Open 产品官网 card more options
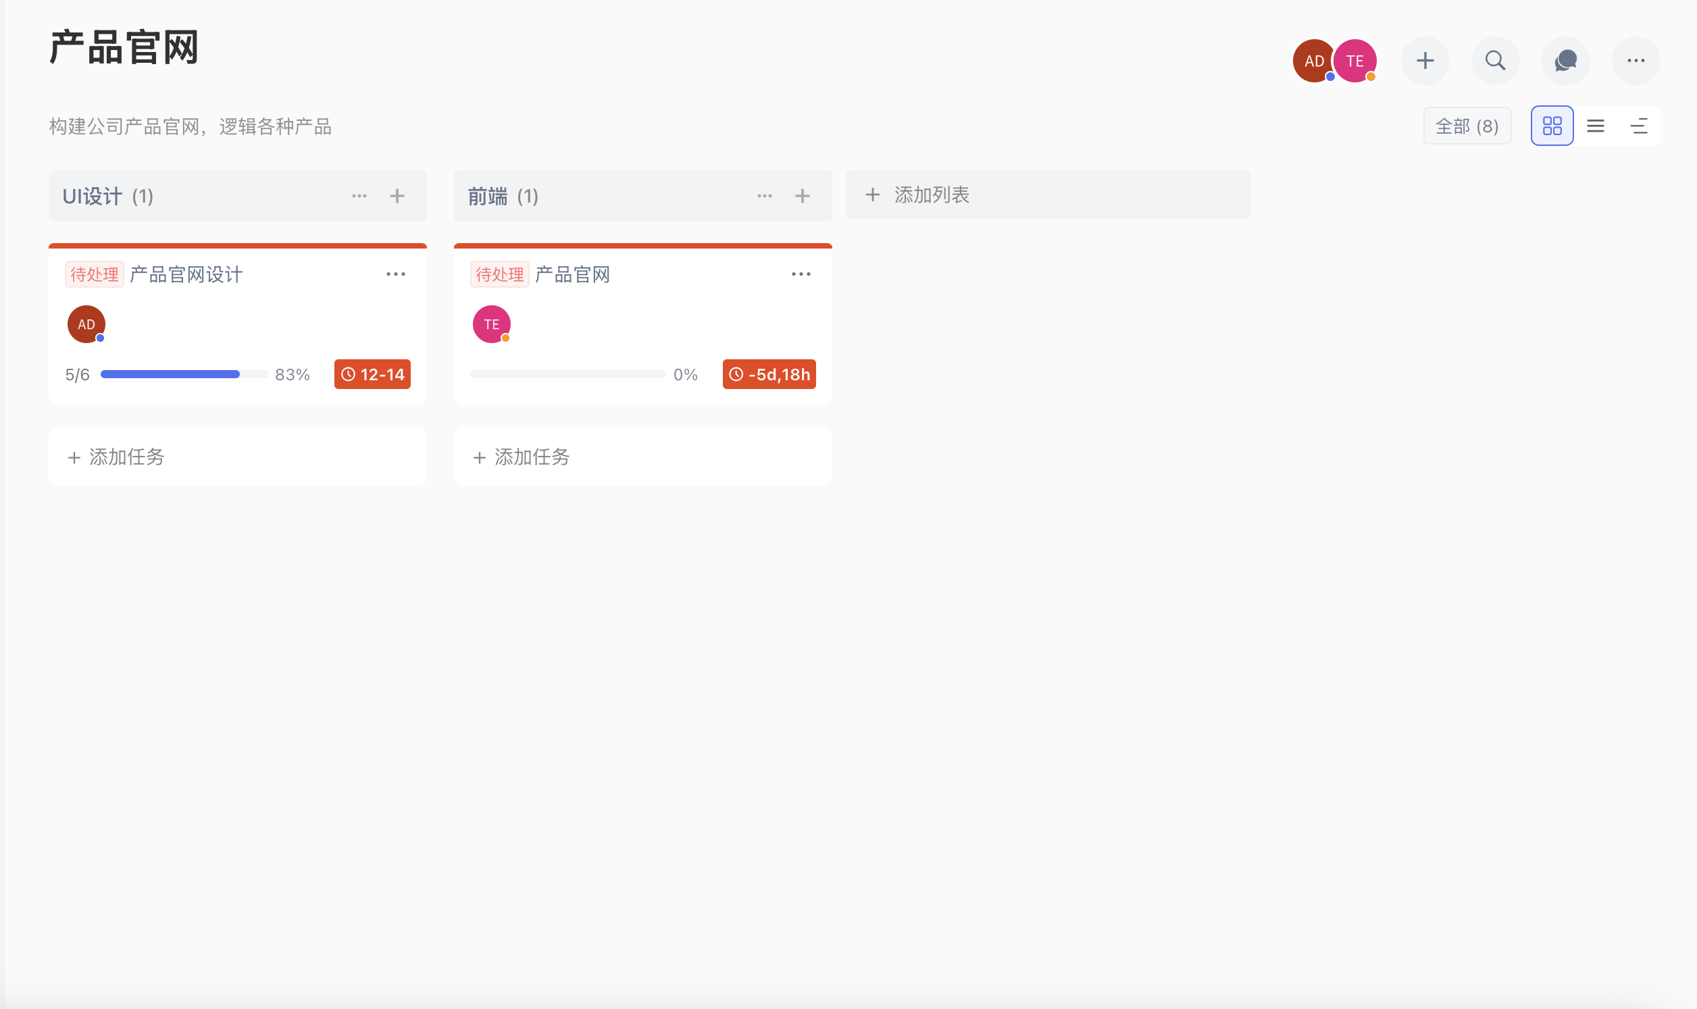 (x=801, y=274)
